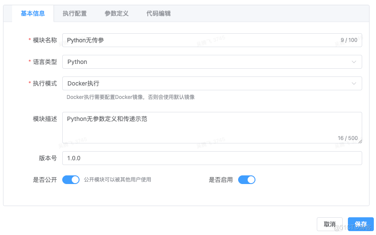The height and width of the screenshot is (235, 376).
Task: Click the Docker执行需要配置Docker镜像 hint text
Action: (x=131, y=97)
